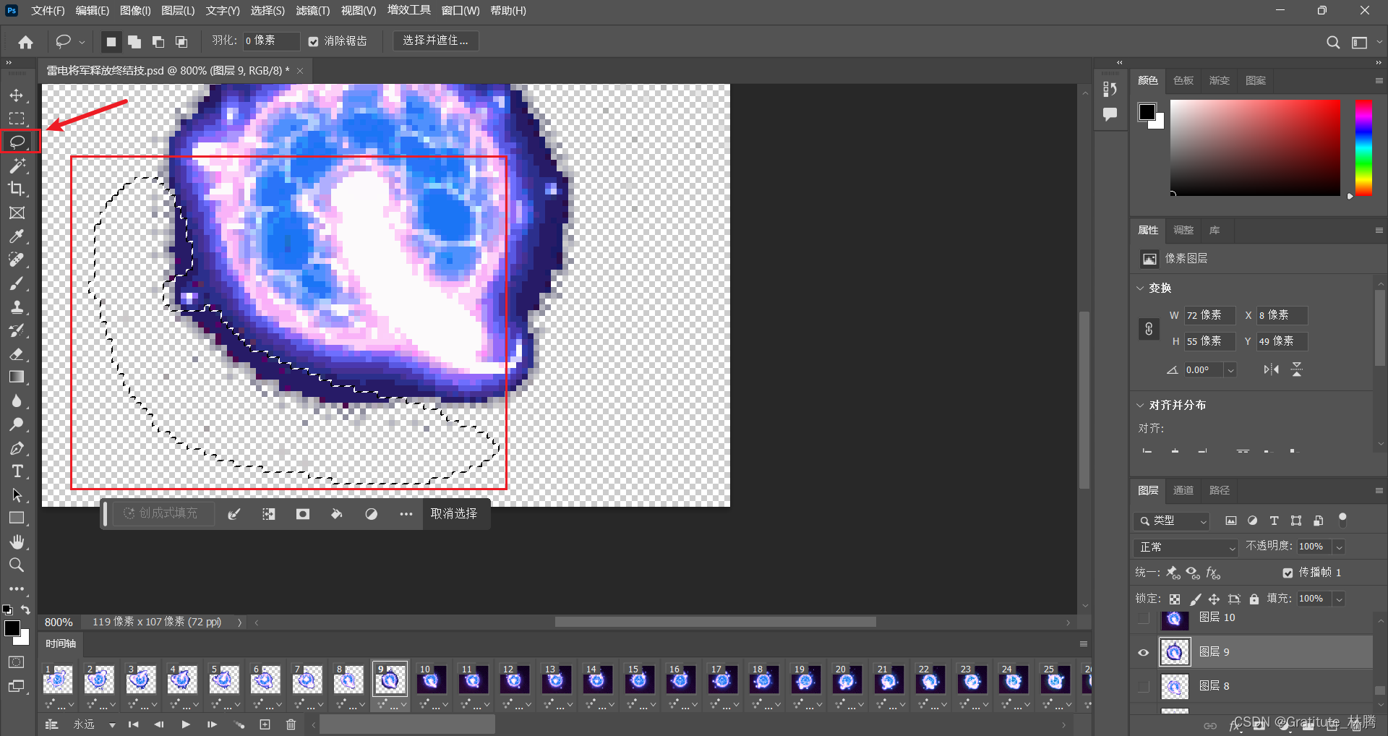Open the 文件(F) menu
The height and width of the screenshot is (736, 1388).
[48, 11]
